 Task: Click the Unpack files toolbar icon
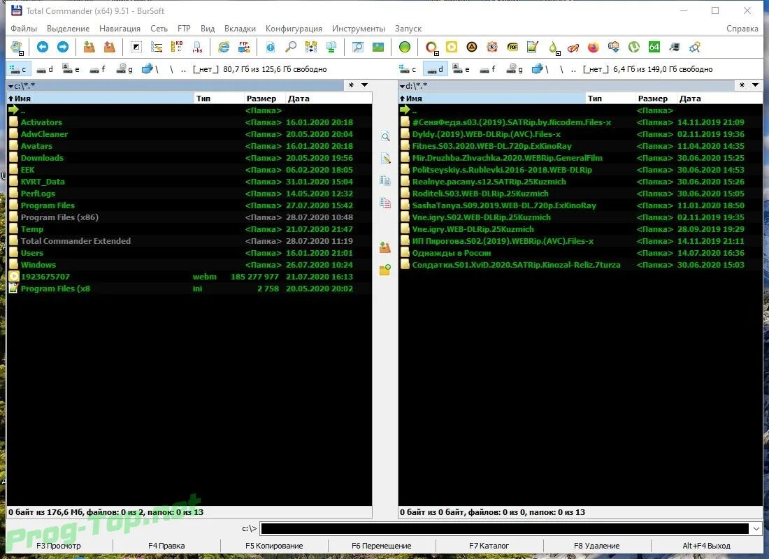tap(109, 47)
